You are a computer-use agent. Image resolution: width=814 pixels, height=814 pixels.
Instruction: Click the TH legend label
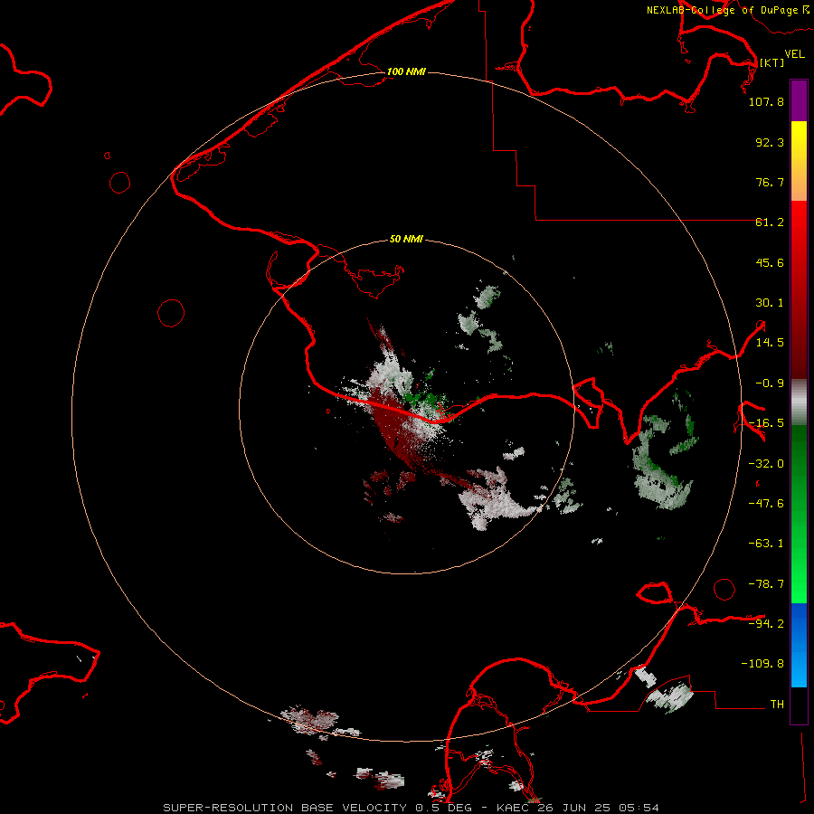(777, 704)
